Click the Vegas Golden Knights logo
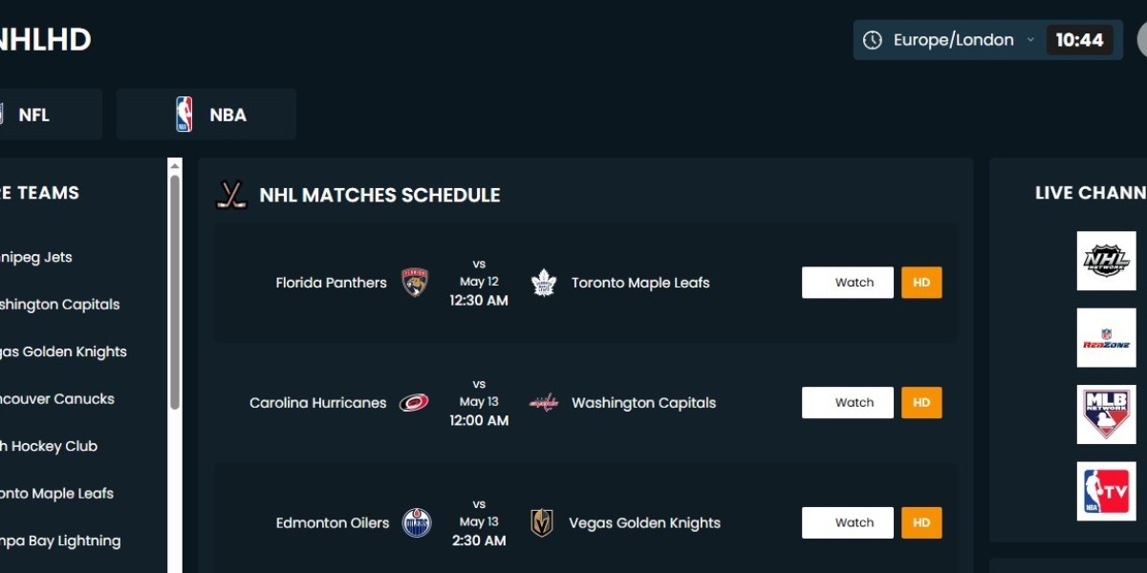This screenshot has height=573, width=1147. tap(542, 523)
